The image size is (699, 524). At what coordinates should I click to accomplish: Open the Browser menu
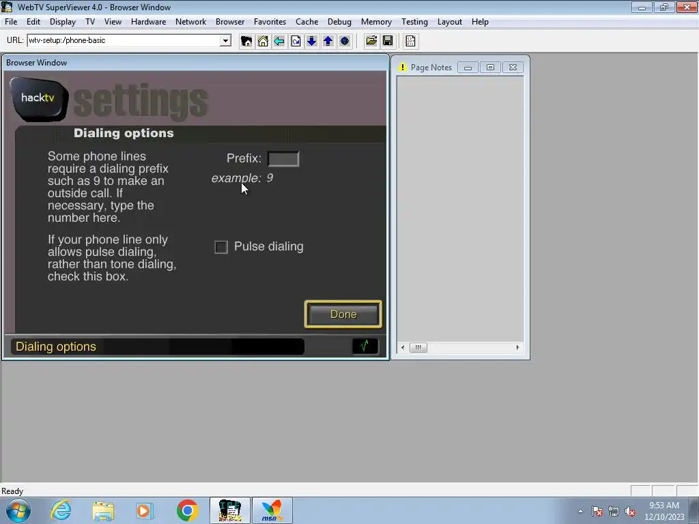[230, 22]
